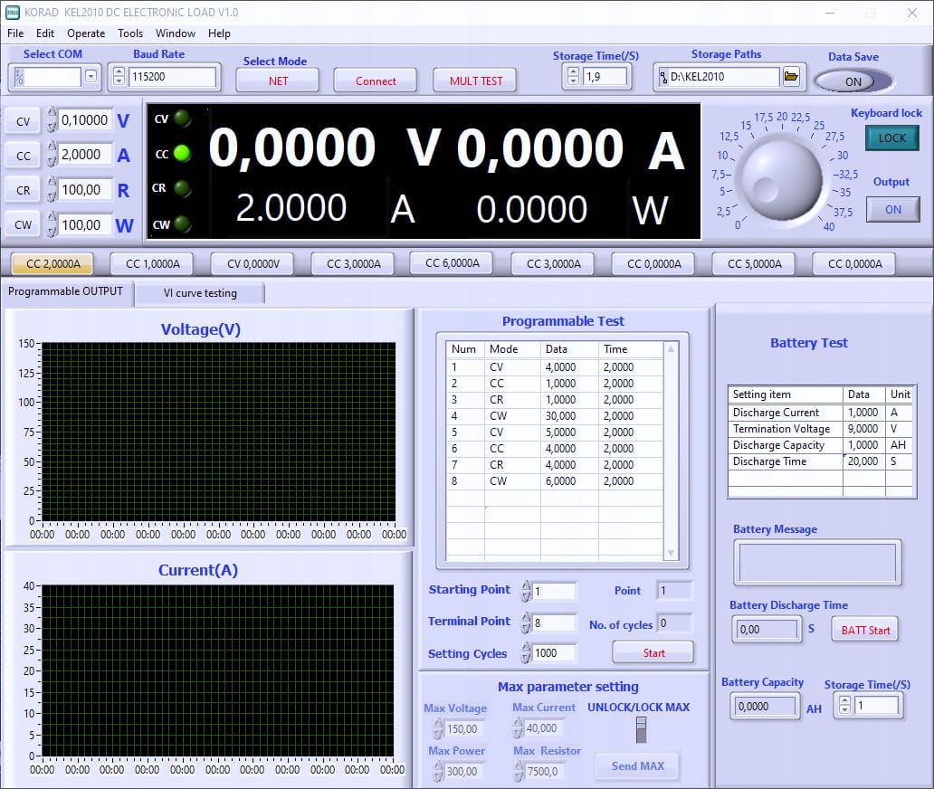Select the Programmable OUTPUT tab
Viewport: 934px width, 789px height.
(x=65, y=291)
